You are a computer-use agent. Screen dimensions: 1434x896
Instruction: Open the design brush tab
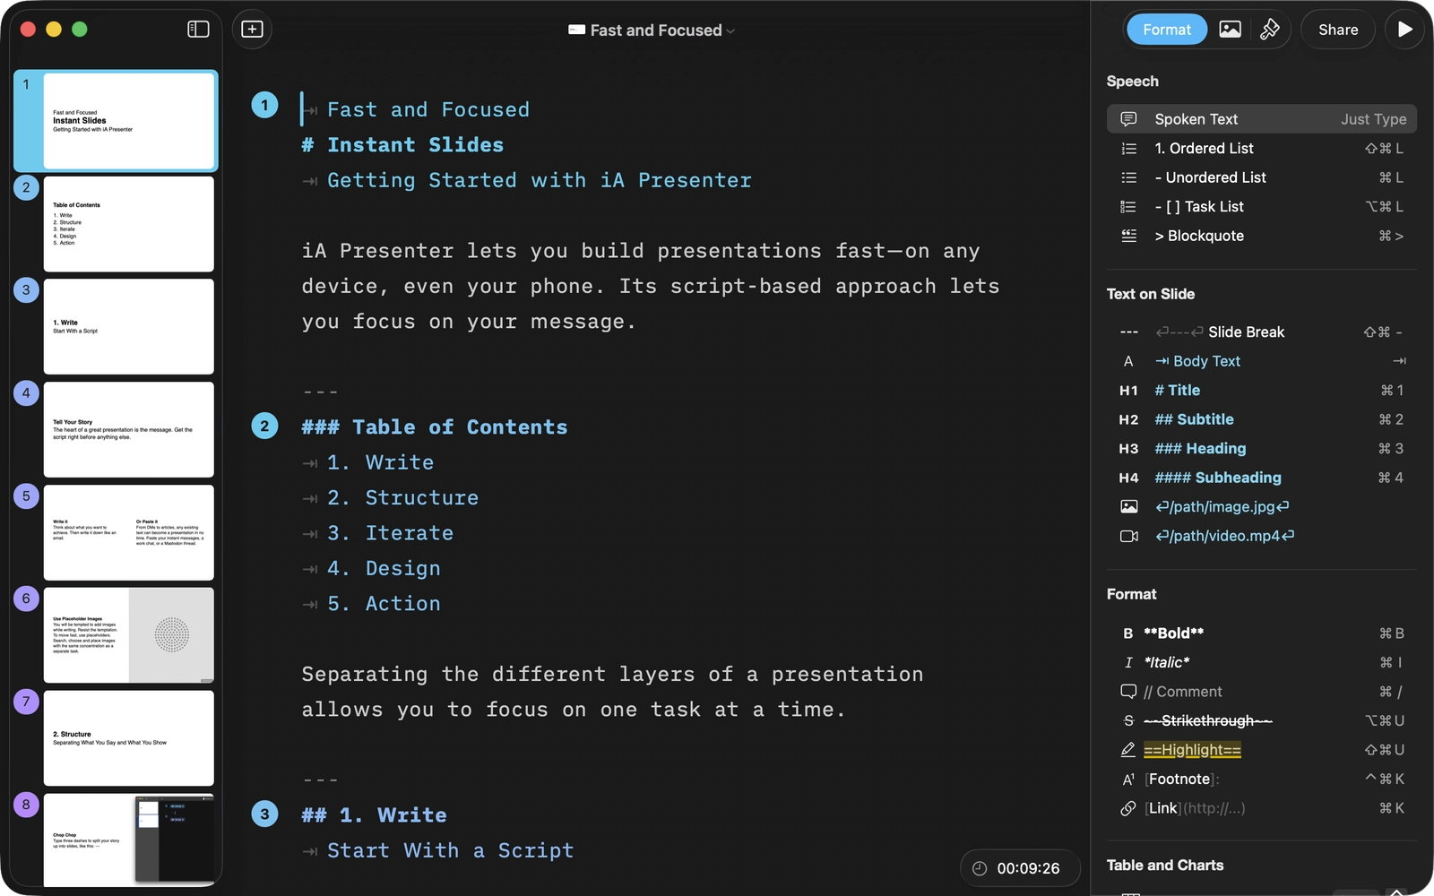[1269, 30]
